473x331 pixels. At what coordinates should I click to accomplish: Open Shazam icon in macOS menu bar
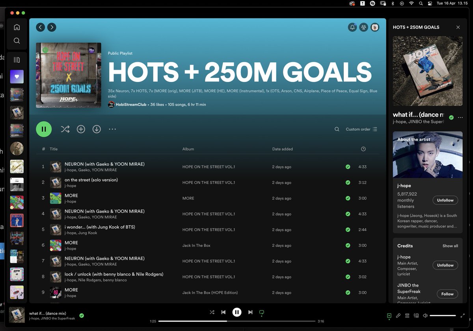click(372, 3)
